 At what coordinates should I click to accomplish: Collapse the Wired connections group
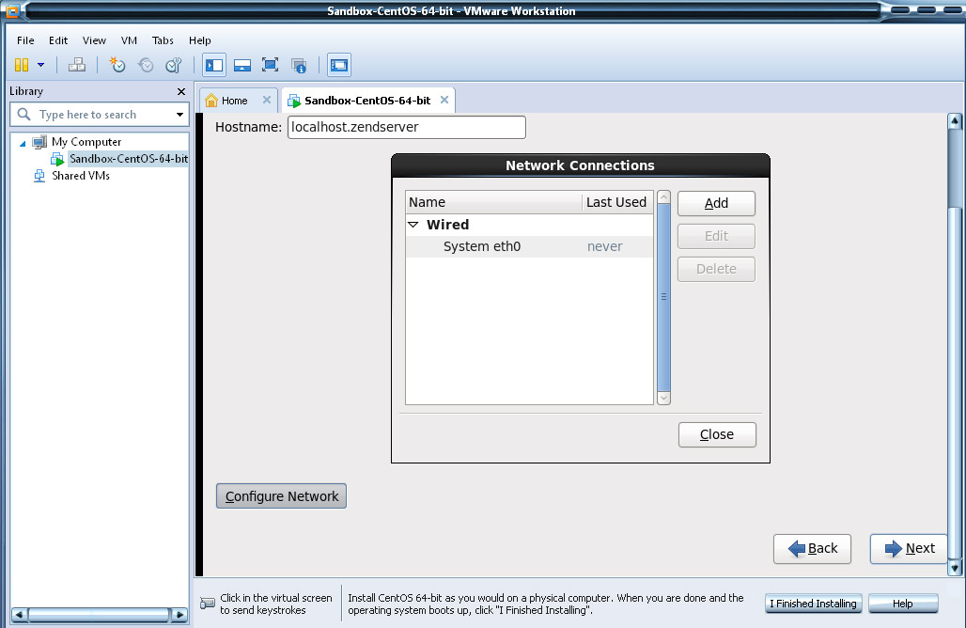413,225
